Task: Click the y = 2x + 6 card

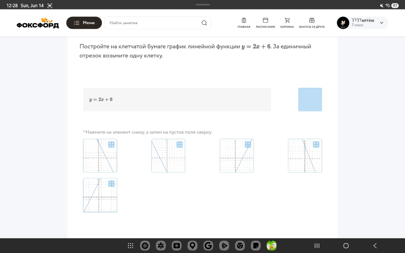Action: [177, 99]
